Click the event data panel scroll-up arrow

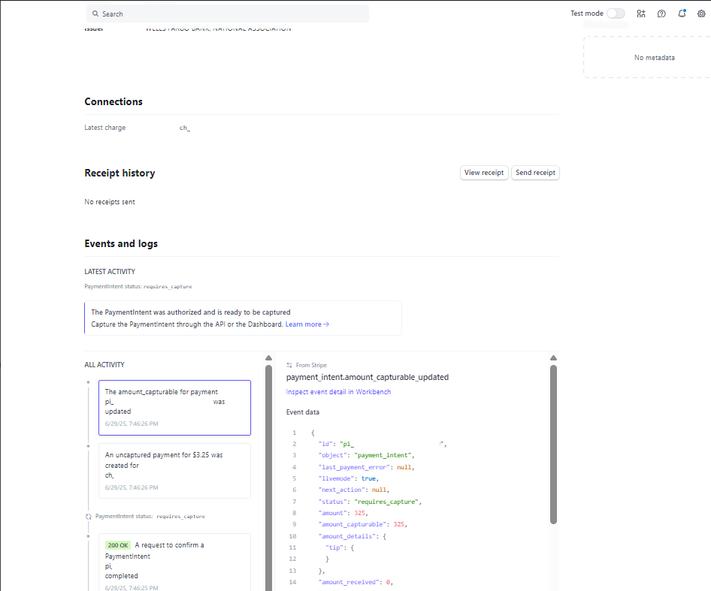point(554,358)
